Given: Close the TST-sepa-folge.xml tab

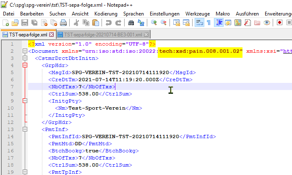Looking at the screenshot, I should pos(51,34).
